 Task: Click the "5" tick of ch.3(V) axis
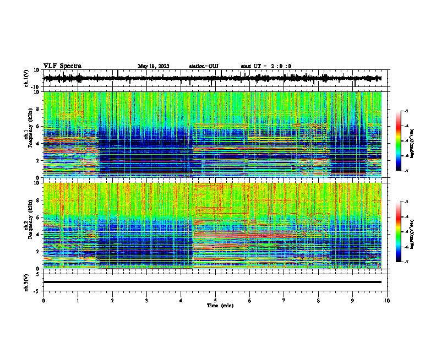click(x=38, y=274)
